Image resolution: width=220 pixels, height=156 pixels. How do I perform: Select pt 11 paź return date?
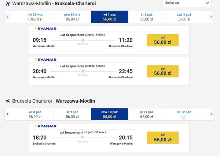147,114
